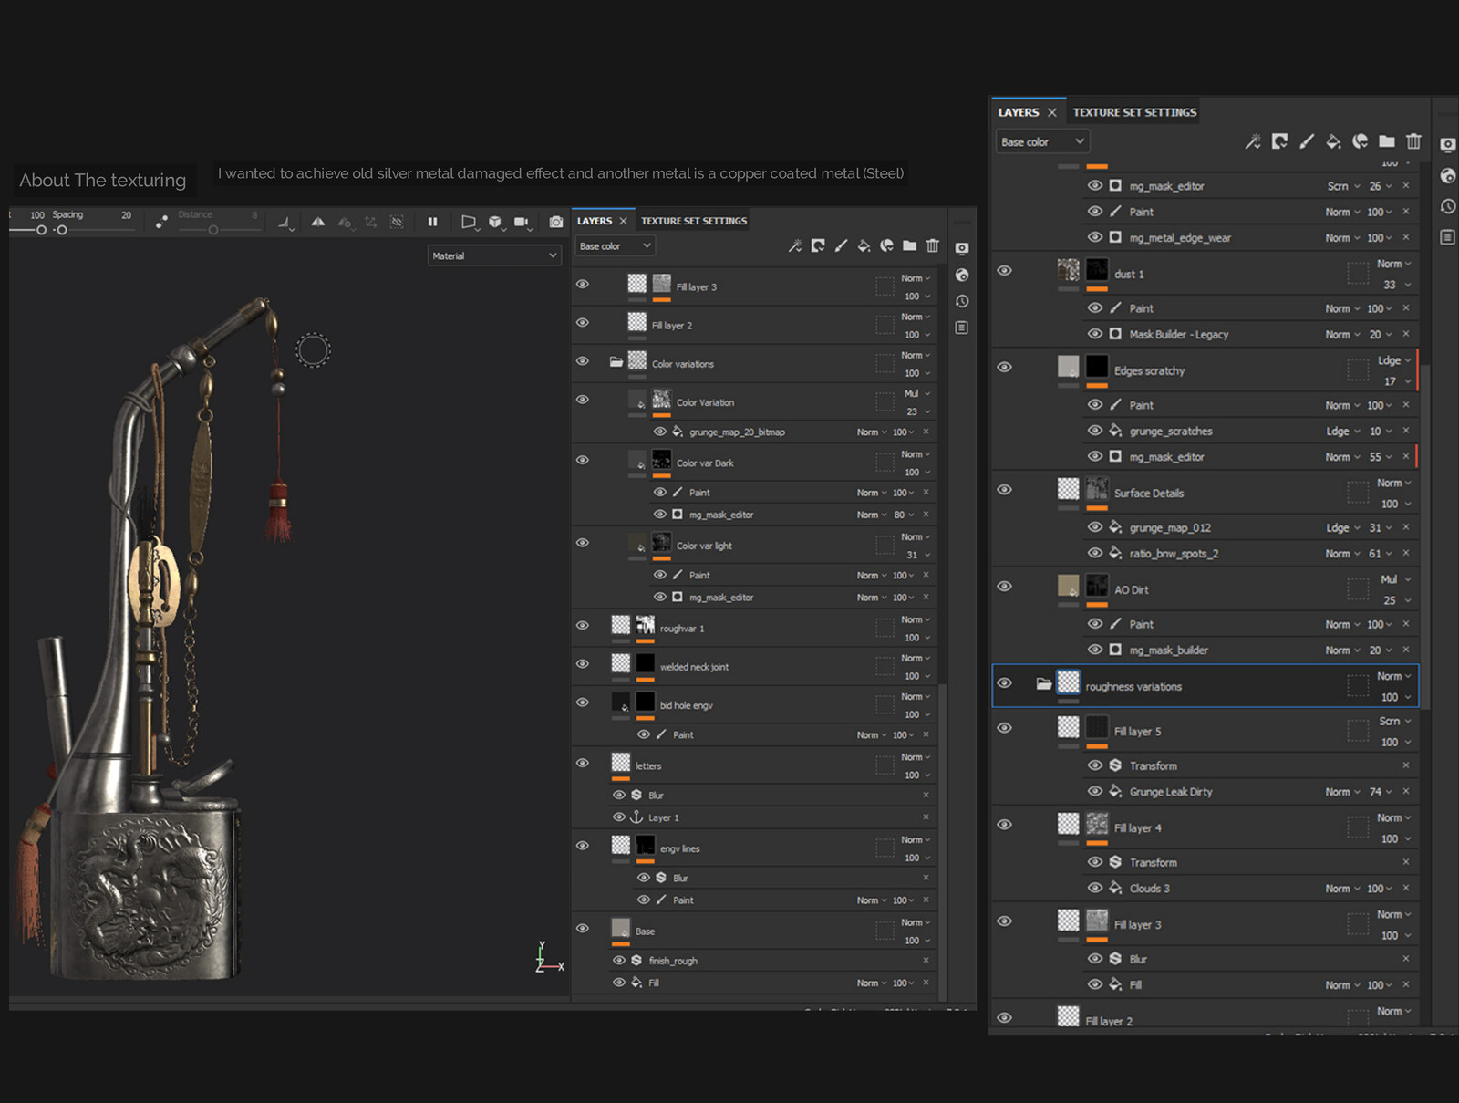Click the lazy mouse dots icon in toolbar
1459x1103 pixels.
(161, 221)
